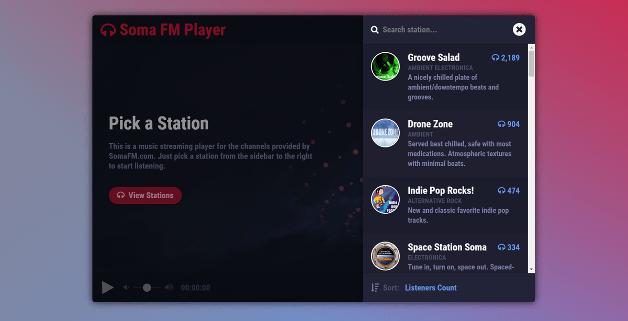Click the View Stations button
628x321 pixels.
click(145, 196)
